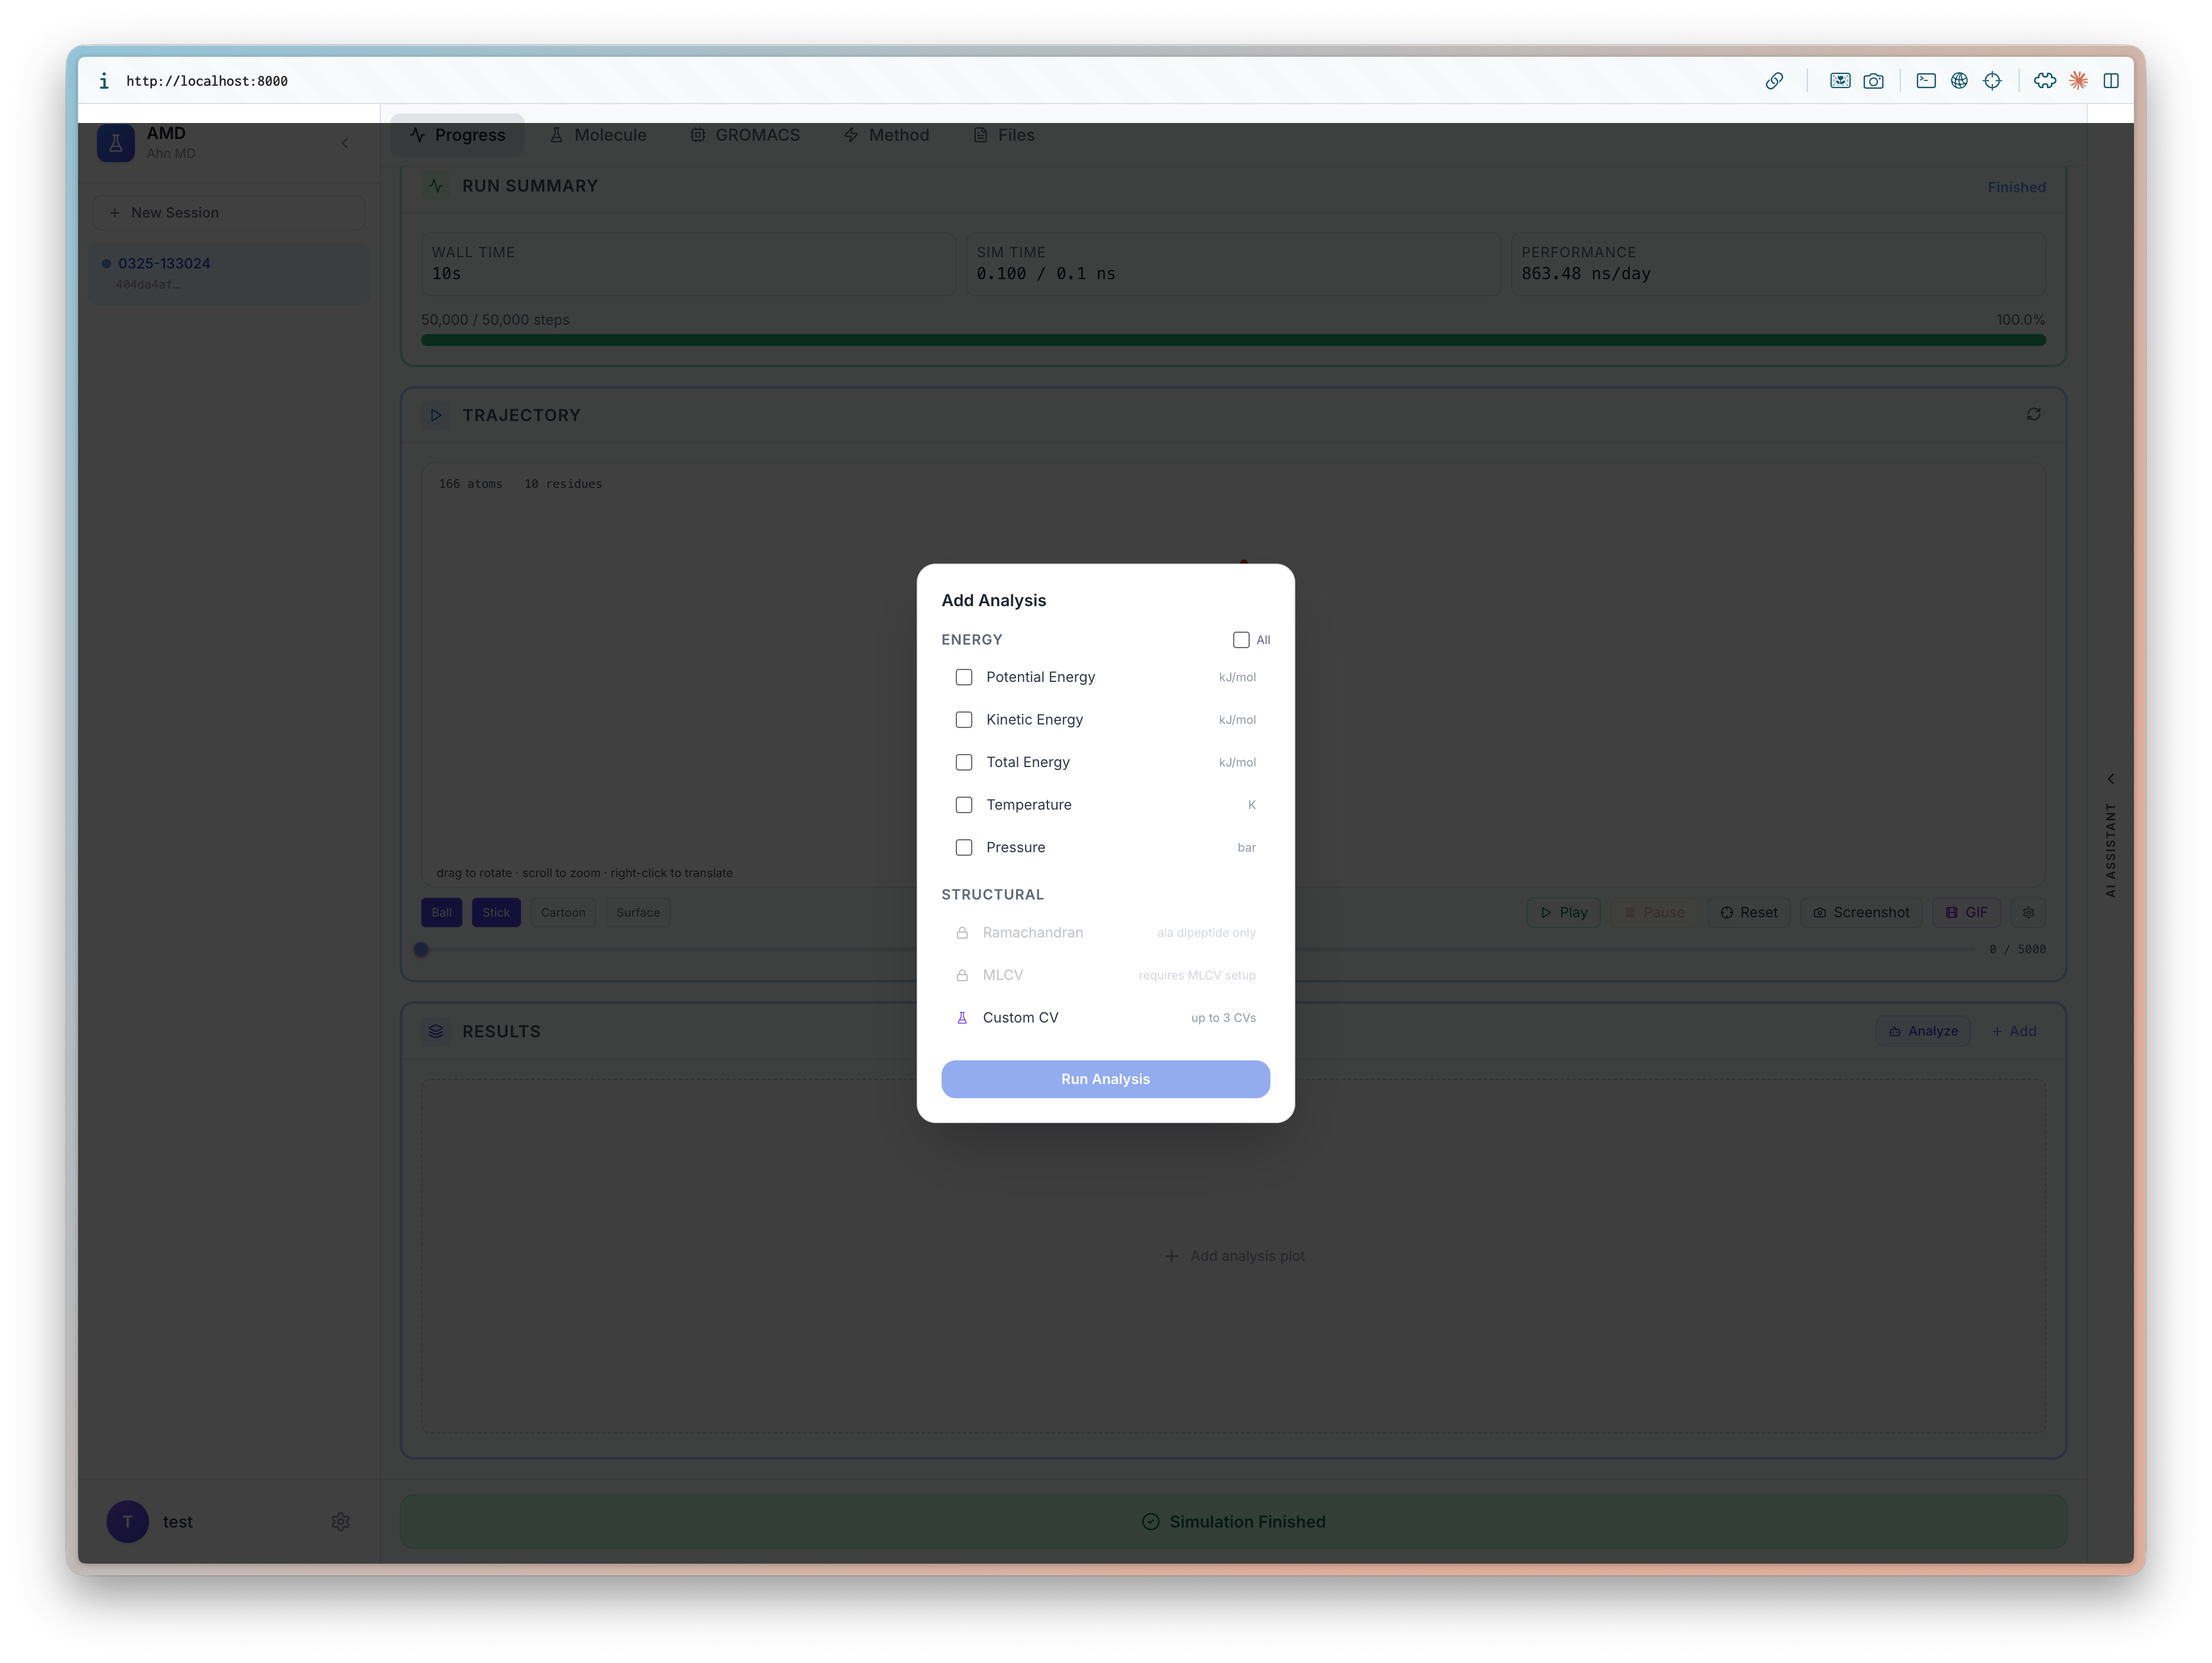This screenshot has height=1663, width=2212.
Task: Start a New Session
Action: click(x=229, y=213)
